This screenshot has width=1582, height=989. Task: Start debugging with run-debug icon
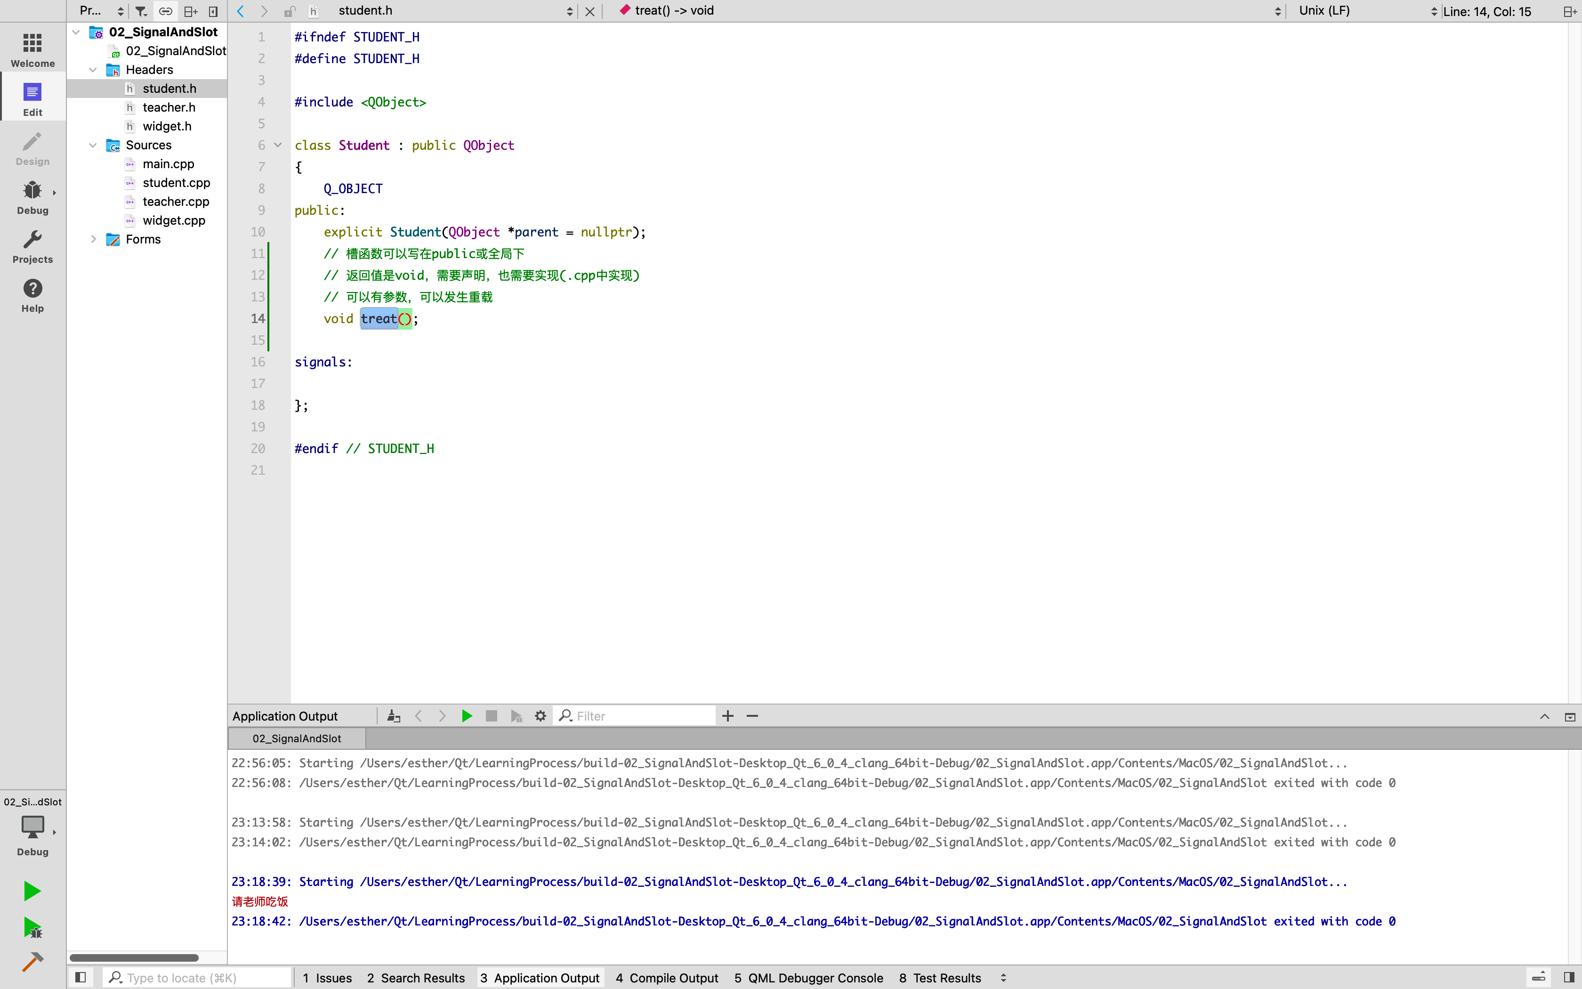tap(32, 927)
